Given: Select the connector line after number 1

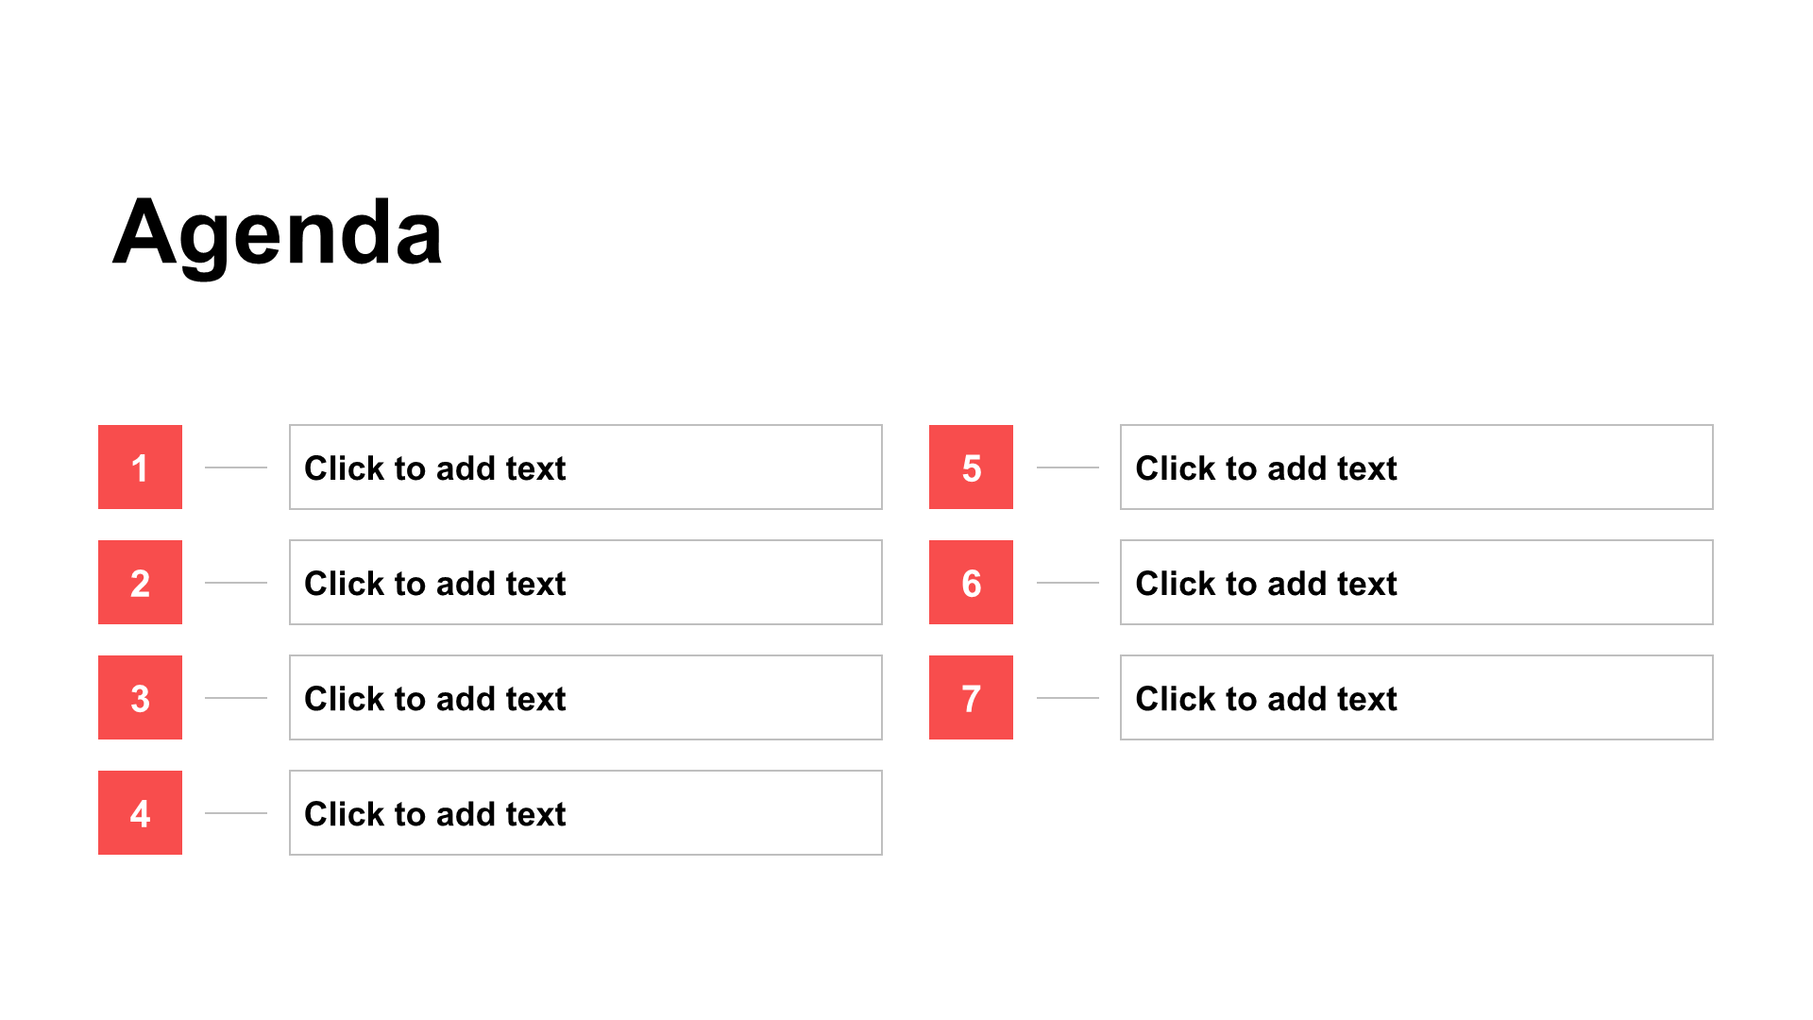Looking at the screenshot, I should [x=236, y=467].
